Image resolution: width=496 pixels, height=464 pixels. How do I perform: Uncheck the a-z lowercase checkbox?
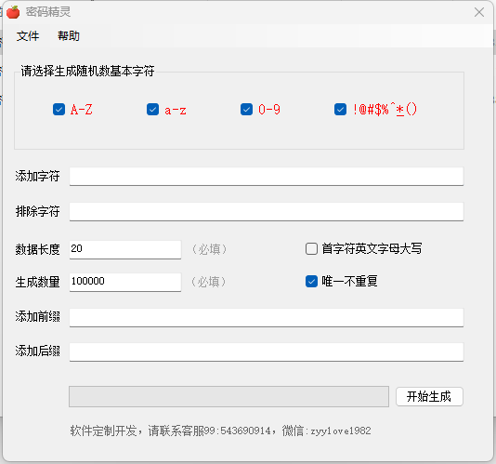[152, 110]
